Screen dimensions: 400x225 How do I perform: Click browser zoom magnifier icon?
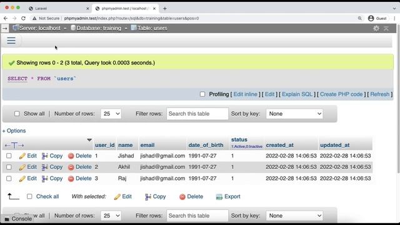360,18
